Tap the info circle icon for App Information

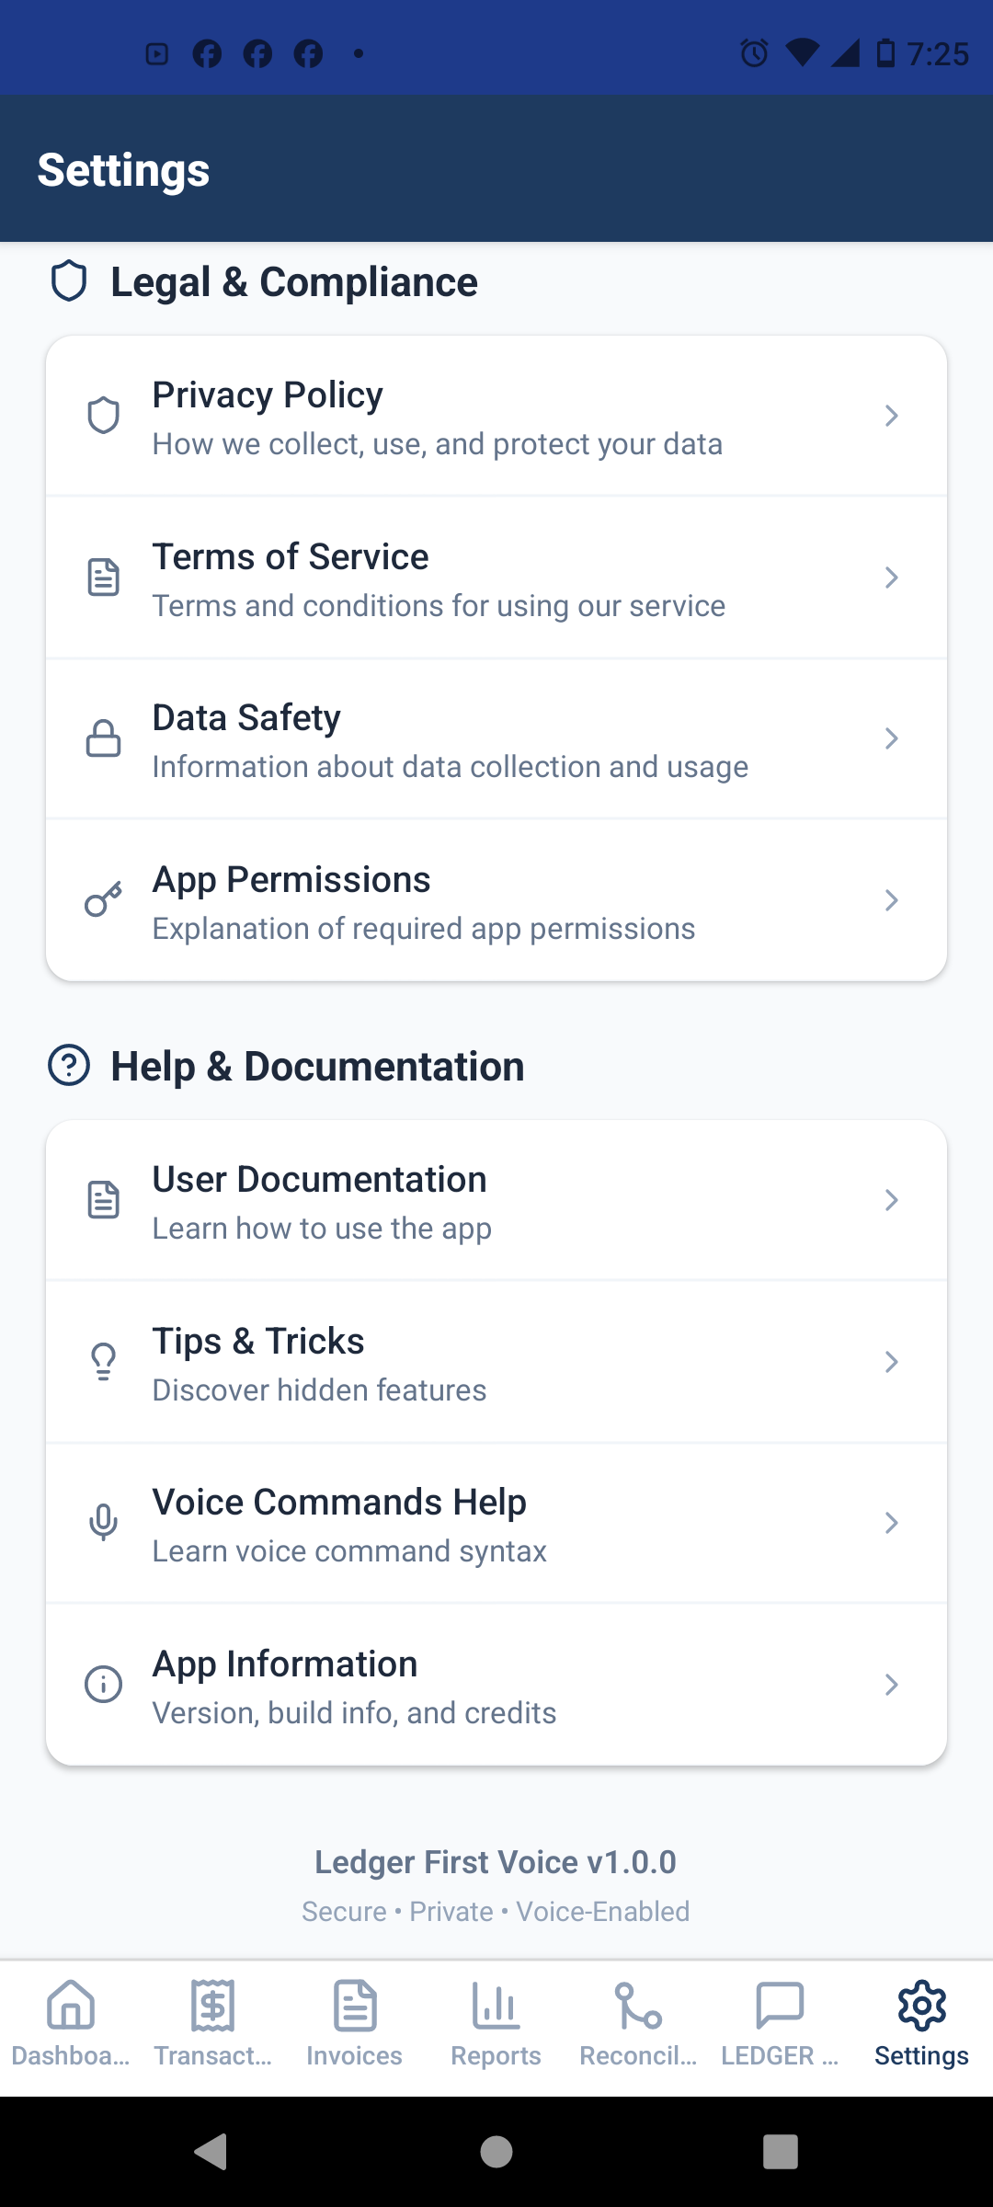103,1685
